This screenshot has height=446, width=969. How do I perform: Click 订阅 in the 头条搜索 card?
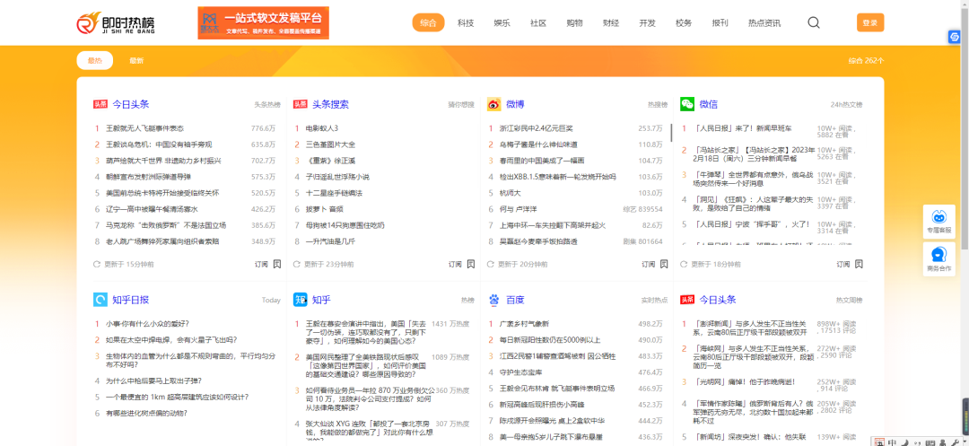coord(456,265)
